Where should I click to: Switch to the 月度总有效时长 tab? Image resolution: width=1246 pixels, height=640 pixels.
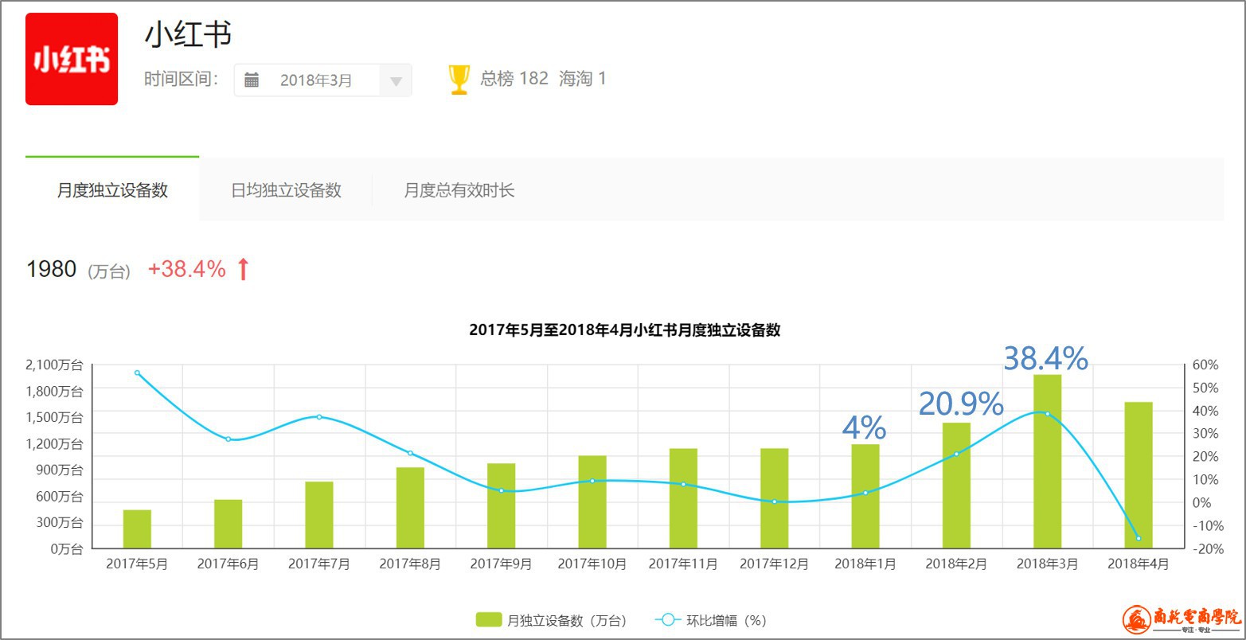[459, 190]
